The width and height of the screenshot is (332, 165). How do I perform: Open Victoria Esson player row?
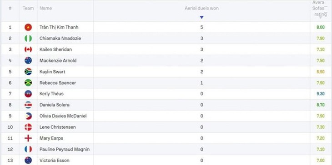point(166,160)
